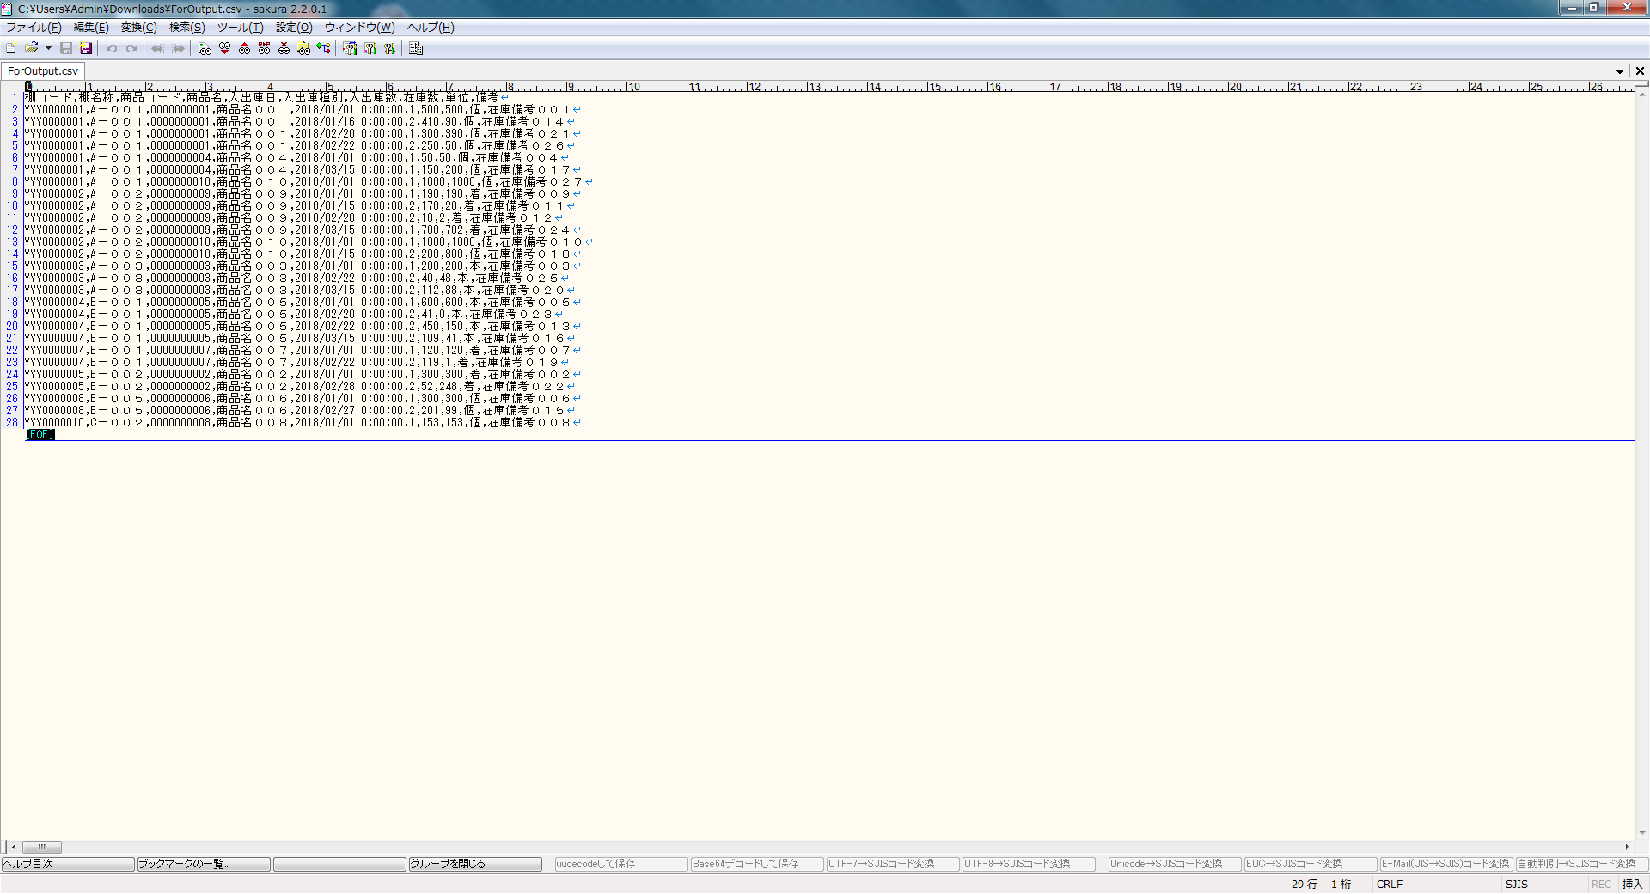Find next match with down-arrow eyes icon
This screenshot has width=1650, height=894.
tap(224, 49)
